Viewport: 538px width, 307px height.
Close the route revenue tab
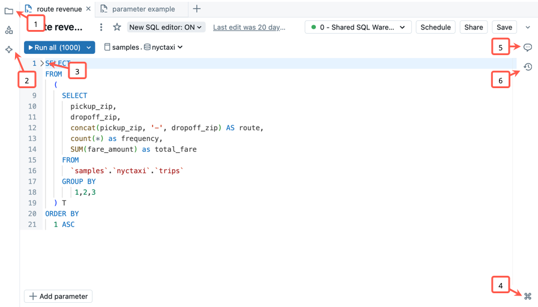click(x=89, y=9)
